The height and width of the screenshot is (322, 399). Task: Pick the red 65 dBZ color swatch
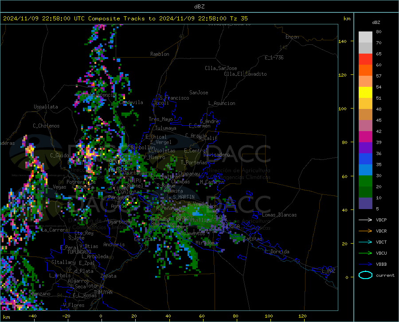point(365,59)
